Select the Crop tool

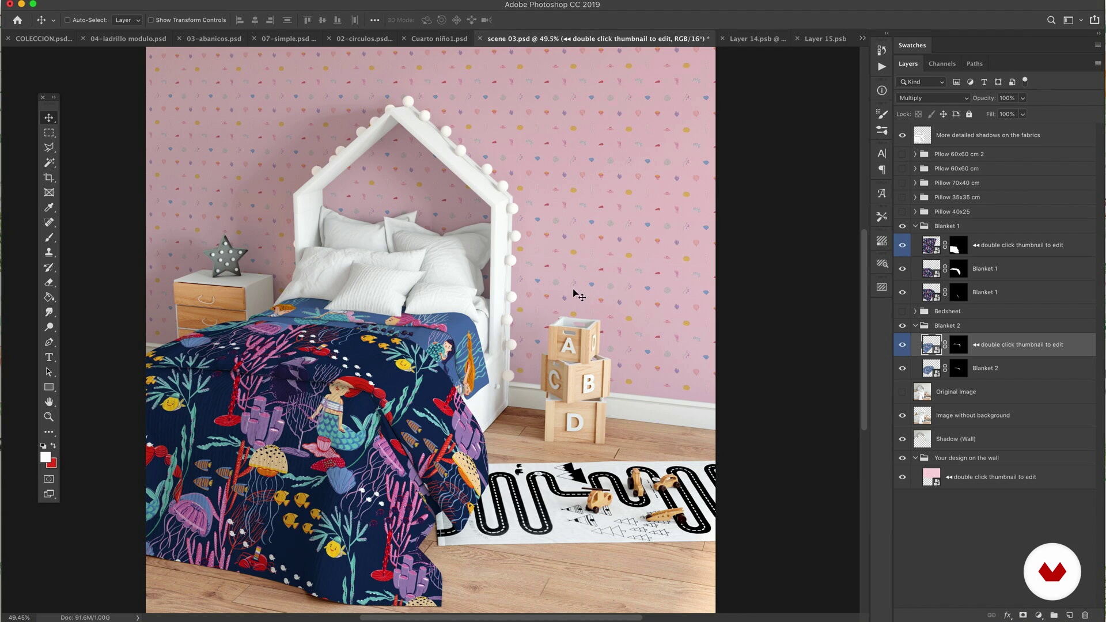49,178
